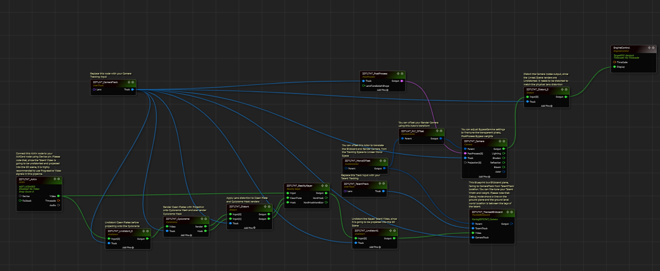Click the gear icon on ZDTLTNT_Cyclorama node
This screenshot has width=660, height=271.
pyautogui.click(x=205, y=219)
